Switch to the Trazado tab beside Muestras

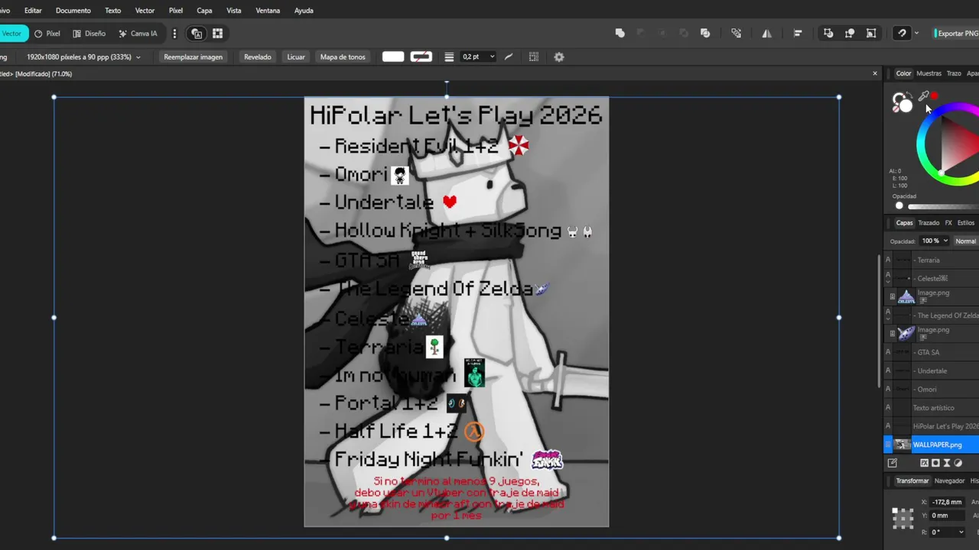pos(954,73)
